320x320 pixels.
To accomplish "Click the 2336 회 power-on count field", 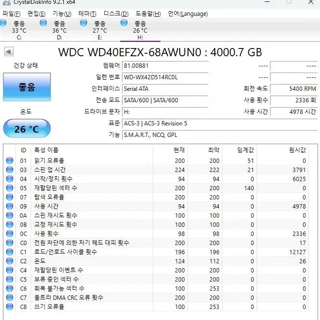I will 294,100.
